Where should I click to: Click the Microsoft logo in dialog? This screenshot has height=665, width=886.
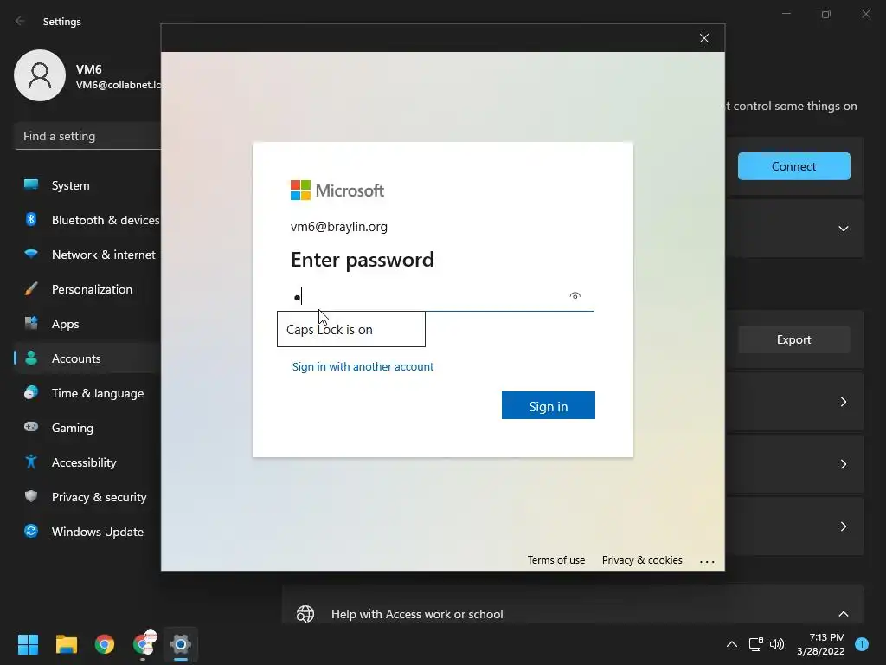337,190
